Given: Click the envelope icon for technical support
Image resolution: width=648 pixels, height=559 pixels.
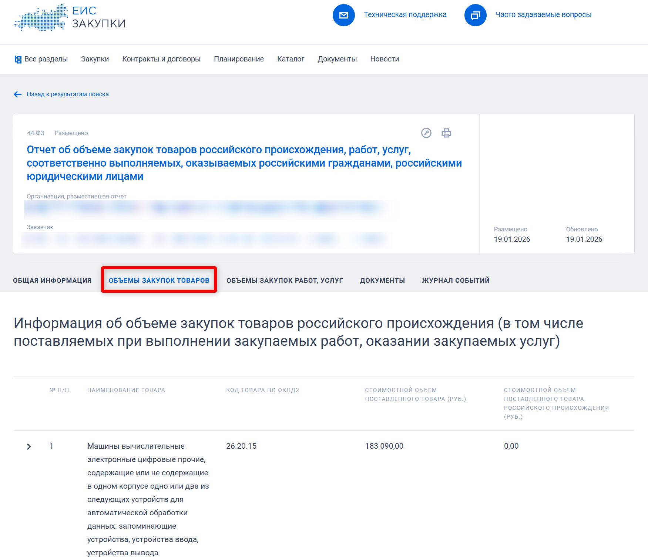Looking at the screenshot, I should pos(343,15).
